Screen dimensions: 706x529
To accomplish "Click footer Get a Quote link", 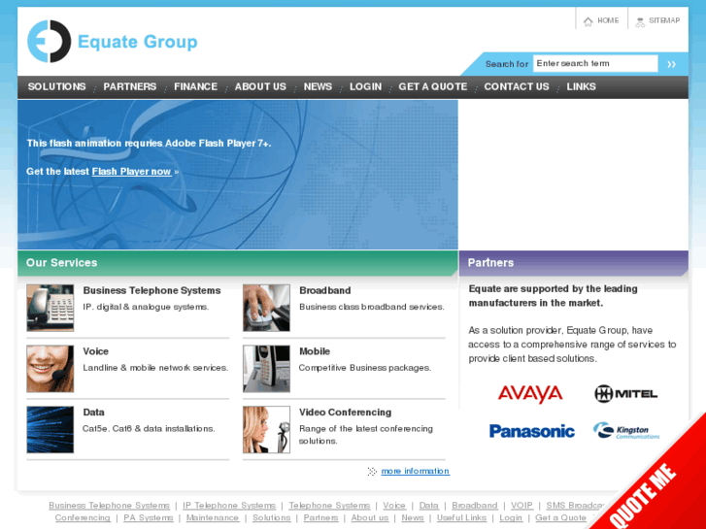I will [x=560, y=517].
